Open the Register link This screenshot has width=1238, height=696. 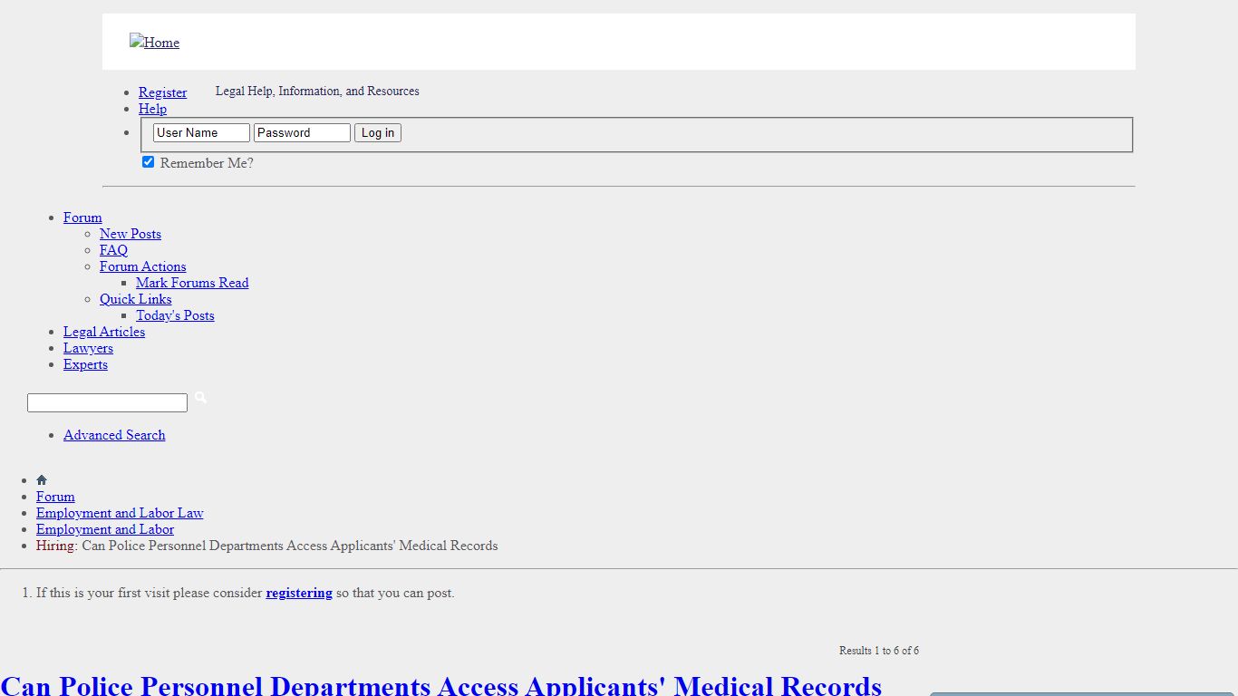162,92
